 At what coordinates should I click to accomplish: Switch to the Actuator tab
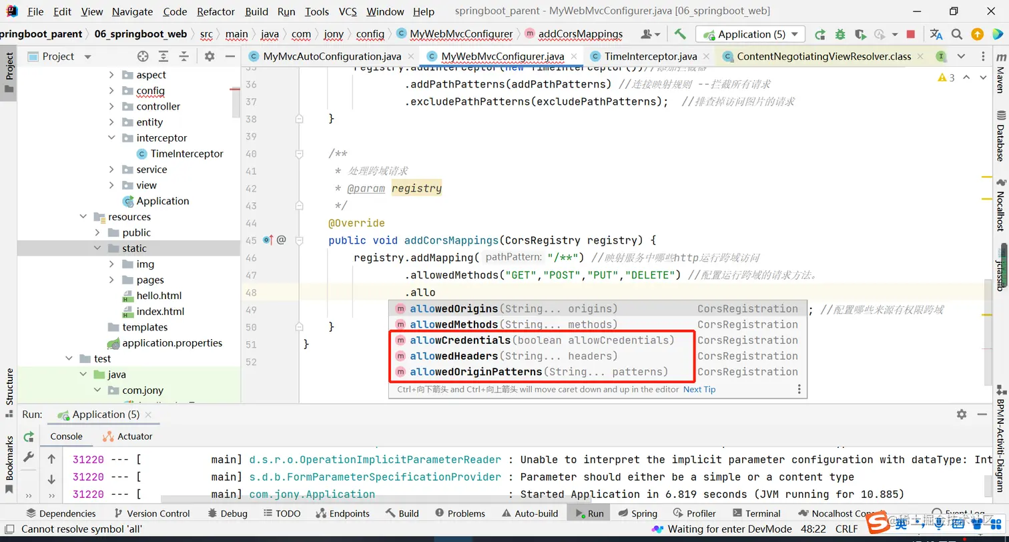tap(127, 437)
